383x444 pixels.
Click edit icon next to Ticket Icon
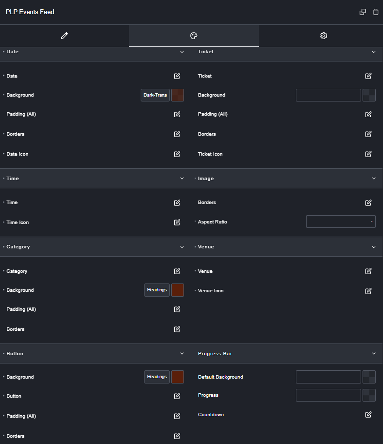[x=368, y=154]
